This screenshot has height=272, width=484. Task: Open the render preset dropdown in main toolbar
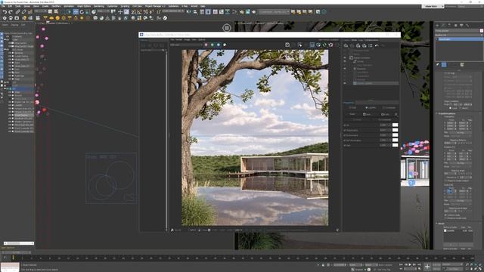coord(275,12)
